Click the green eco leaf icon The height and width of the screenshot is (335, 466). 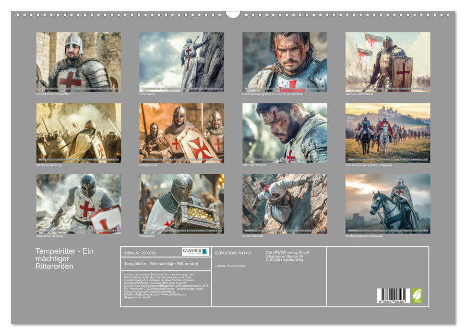pos(417,295)
